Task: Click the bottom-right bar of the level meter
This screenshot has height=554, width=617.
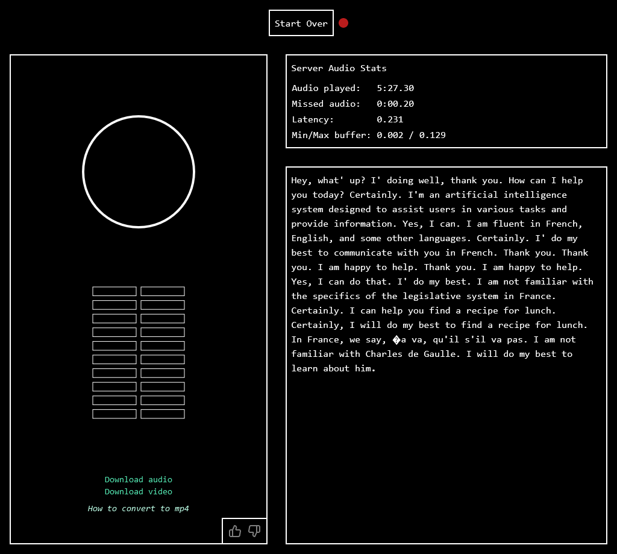Action: [x=163, y=414]
